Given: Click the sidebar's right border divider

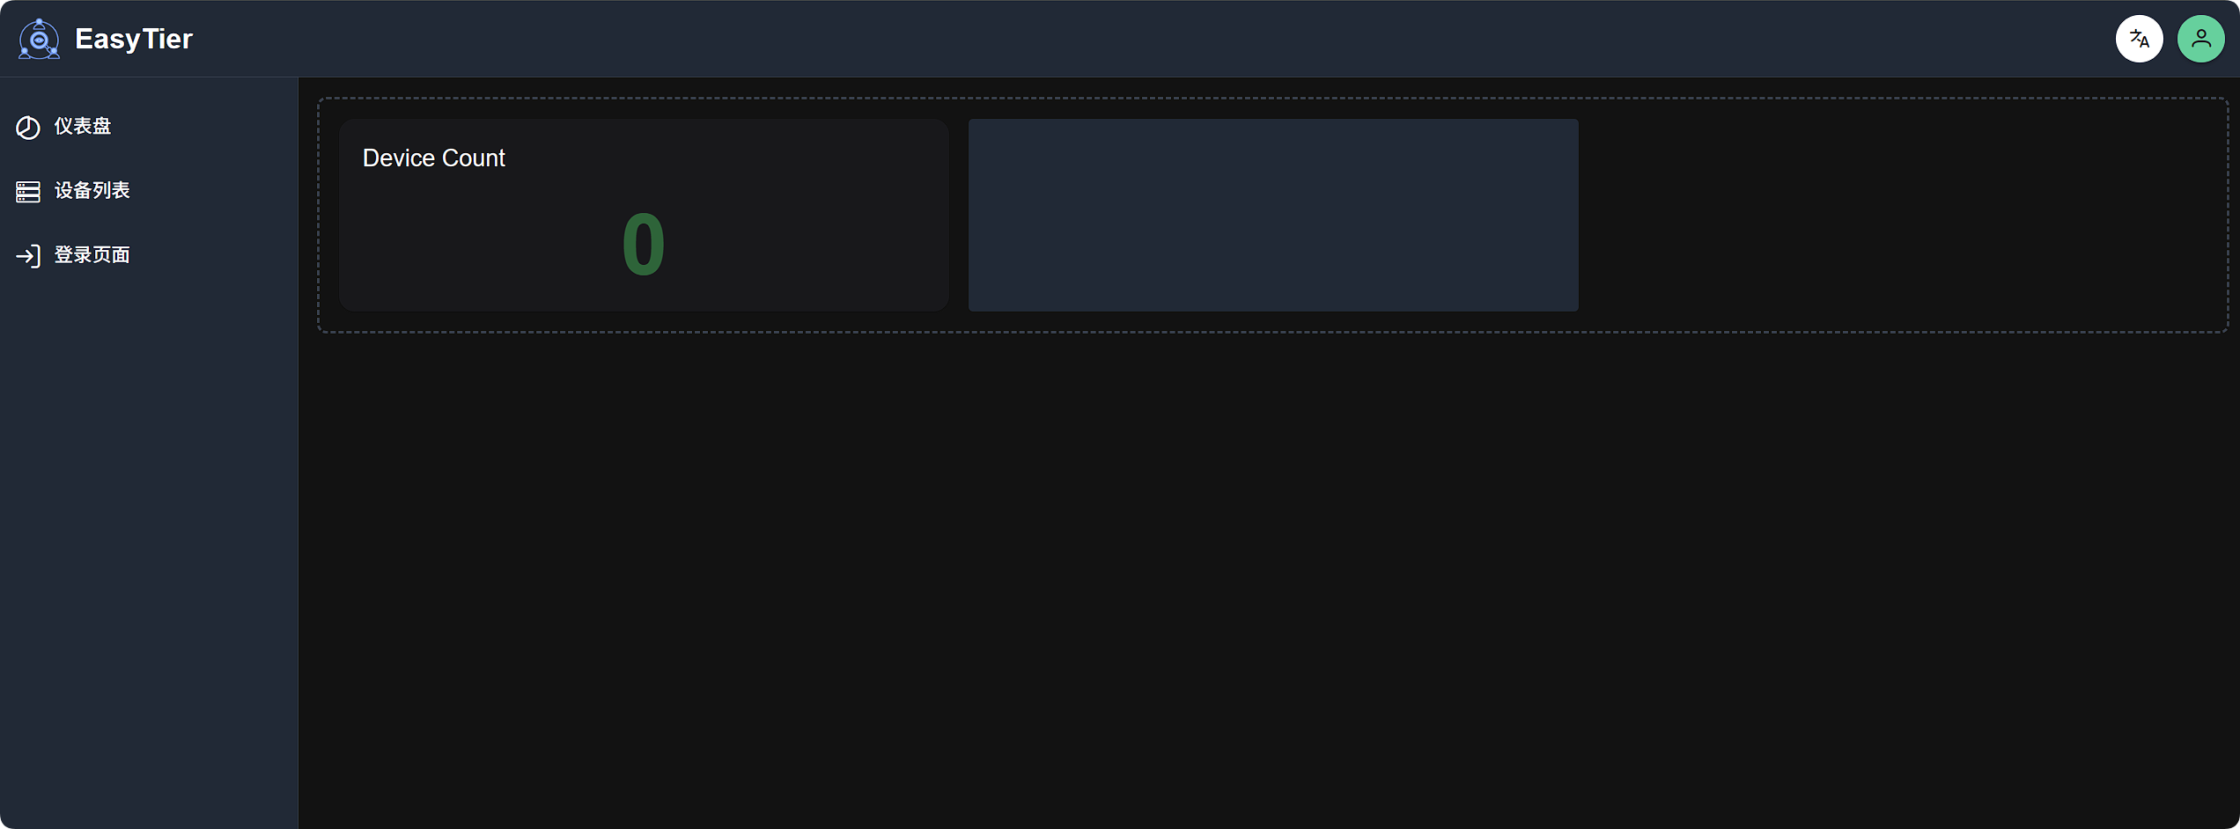Looking at the screenshot, I should point(298,453).
